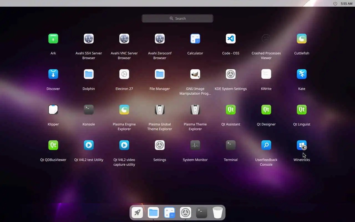Screen dimensions: 355x222
Task: Click the 5:55 AM clock
Action: (347, 4)
